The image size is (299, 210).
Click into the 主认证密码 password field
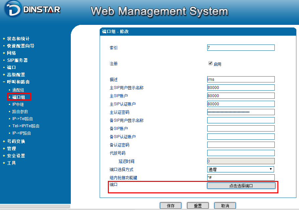pyautogui.click(x=241, y=112)
